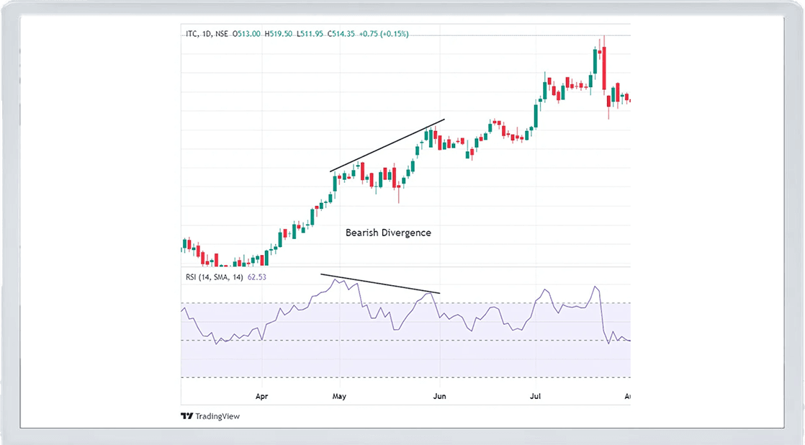This screenshot has height=445, width=805.
Task: Click the Jul label on time axis
Action: pos(535,396)
